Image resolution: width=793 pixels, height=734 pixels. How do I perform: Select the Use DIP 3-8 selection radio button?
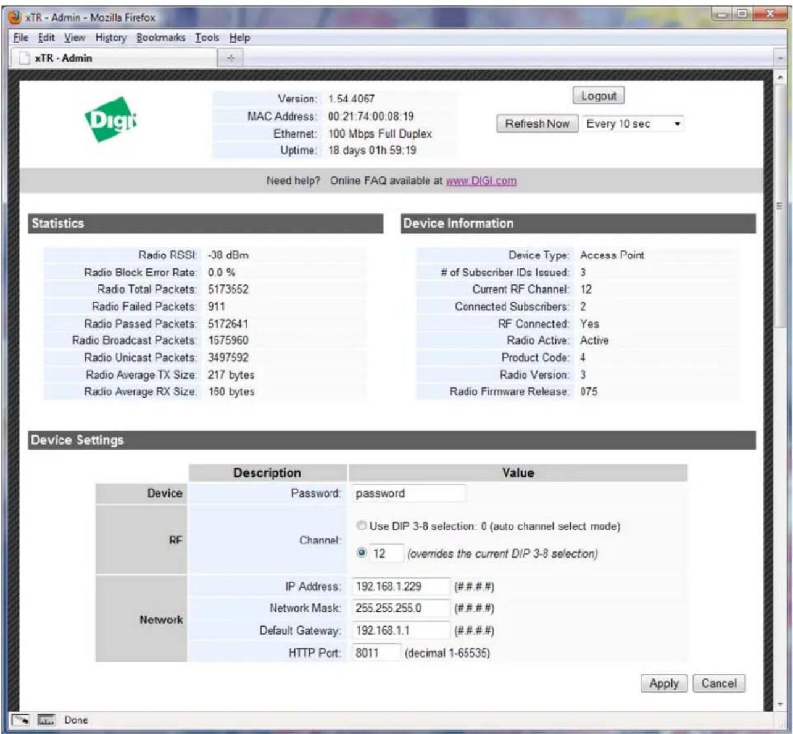pos(362,526)
